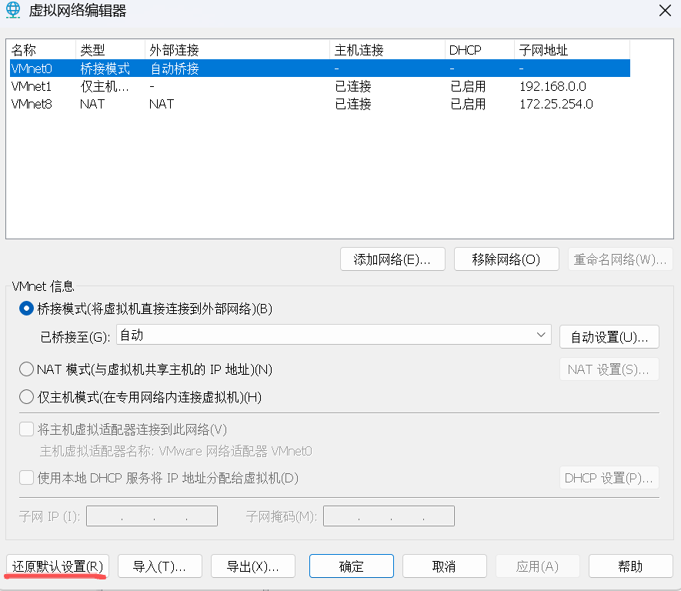Select the VMnet8 network row
Image resolution: width=681 pixels, height=591 pixels.
tap(319, 104)
